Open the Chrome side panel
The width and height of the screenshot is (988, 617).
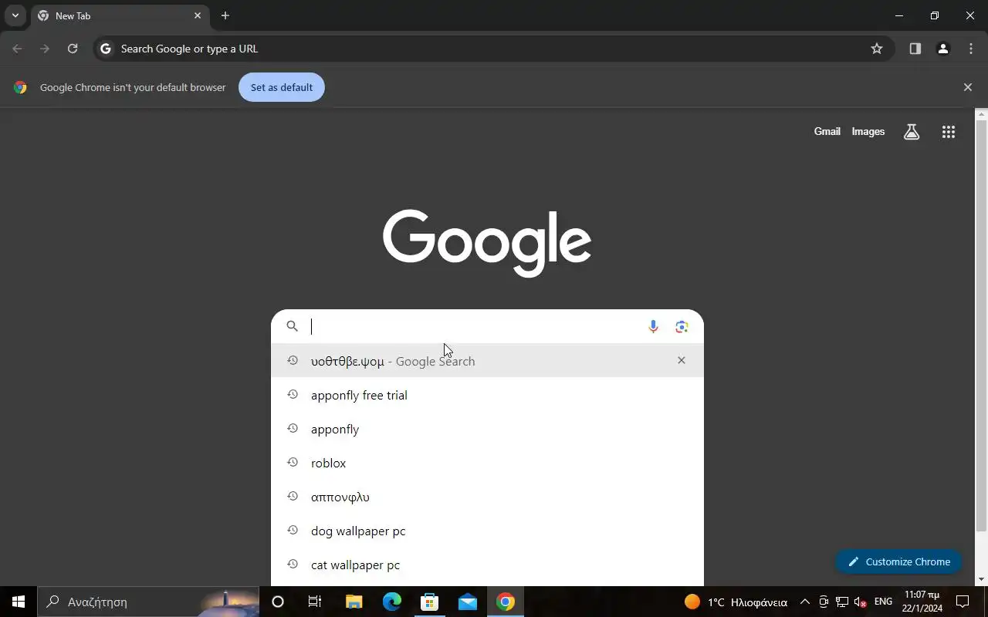pos(915,49)
